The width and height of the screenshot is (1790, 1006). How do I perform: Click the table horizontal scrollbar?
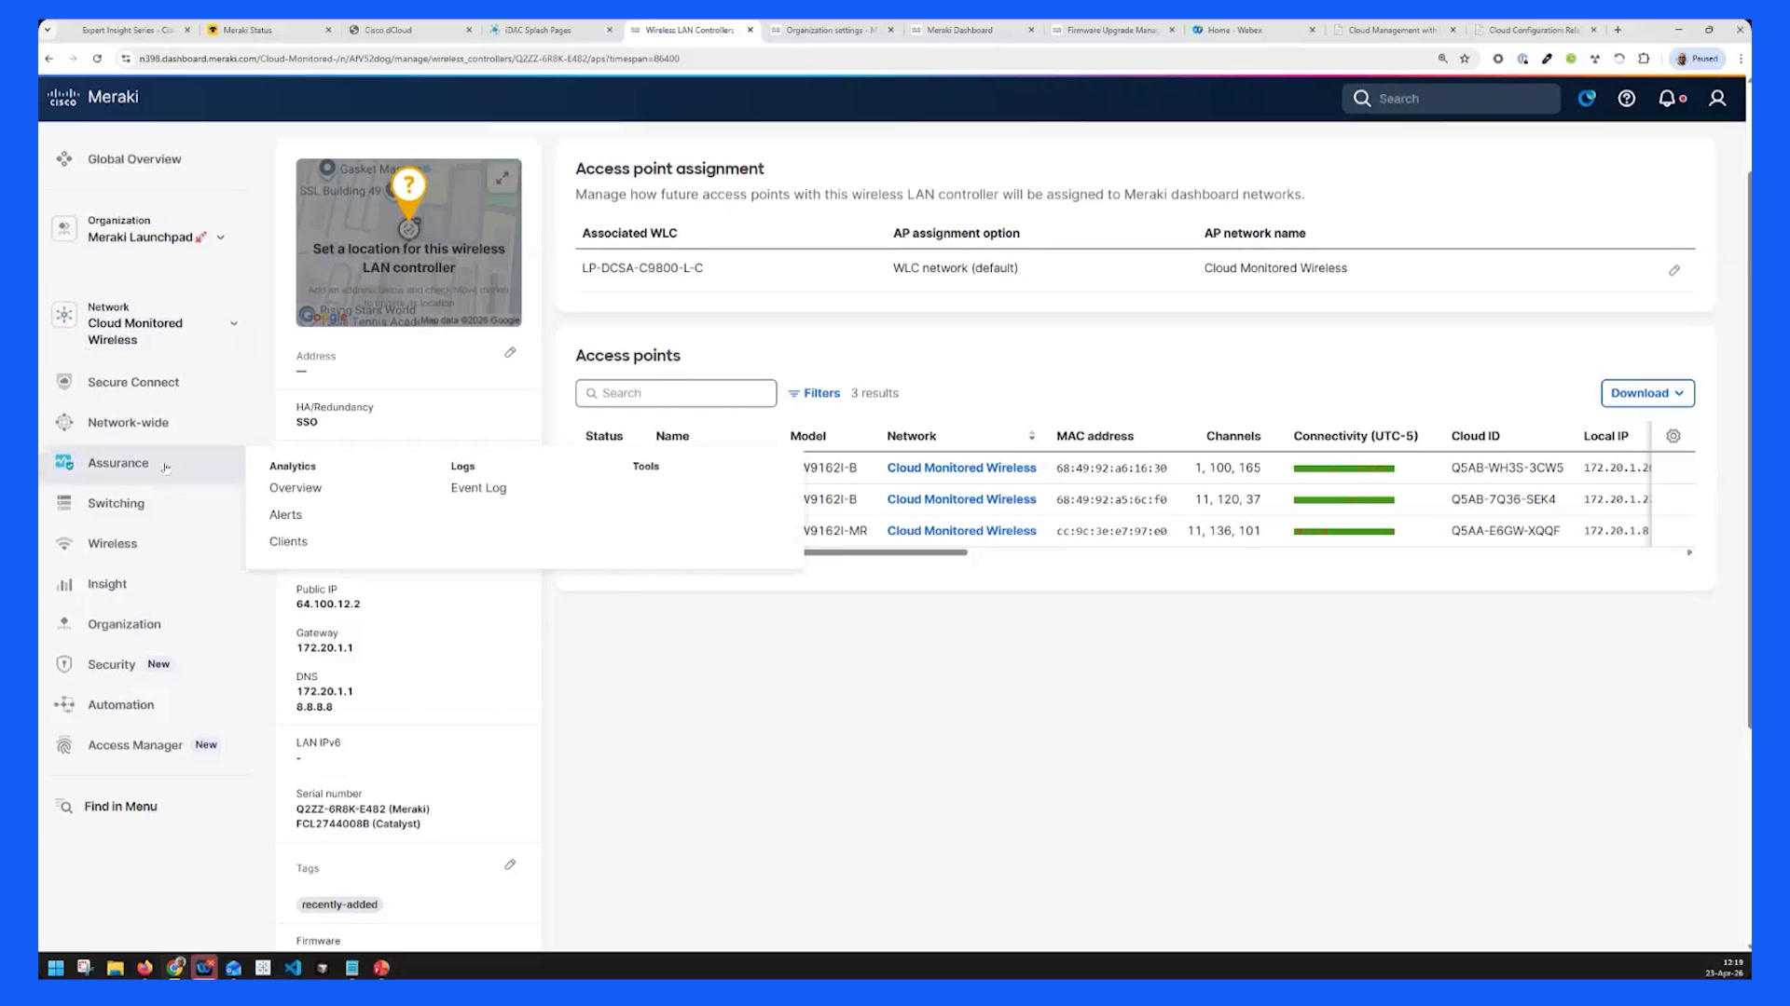(x=885, y=552)
